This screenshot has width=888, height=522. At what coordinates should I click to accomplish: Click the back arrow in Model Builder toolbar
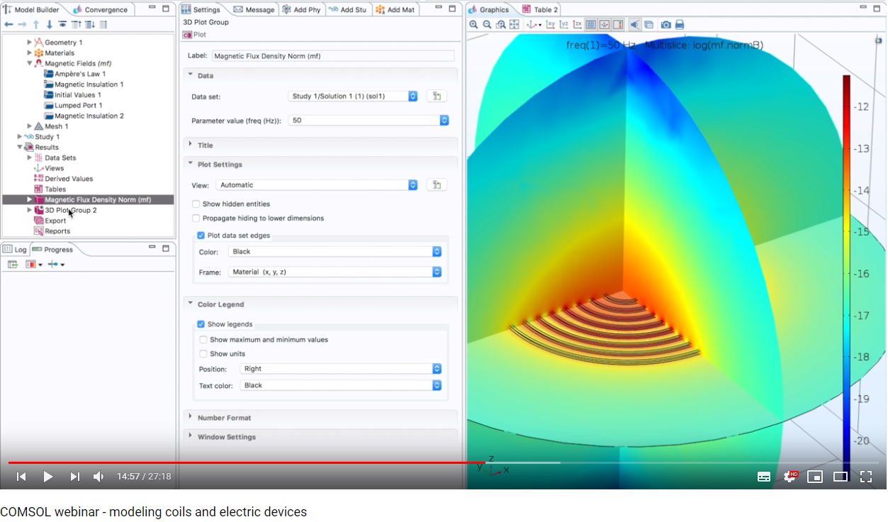point(9,25)
